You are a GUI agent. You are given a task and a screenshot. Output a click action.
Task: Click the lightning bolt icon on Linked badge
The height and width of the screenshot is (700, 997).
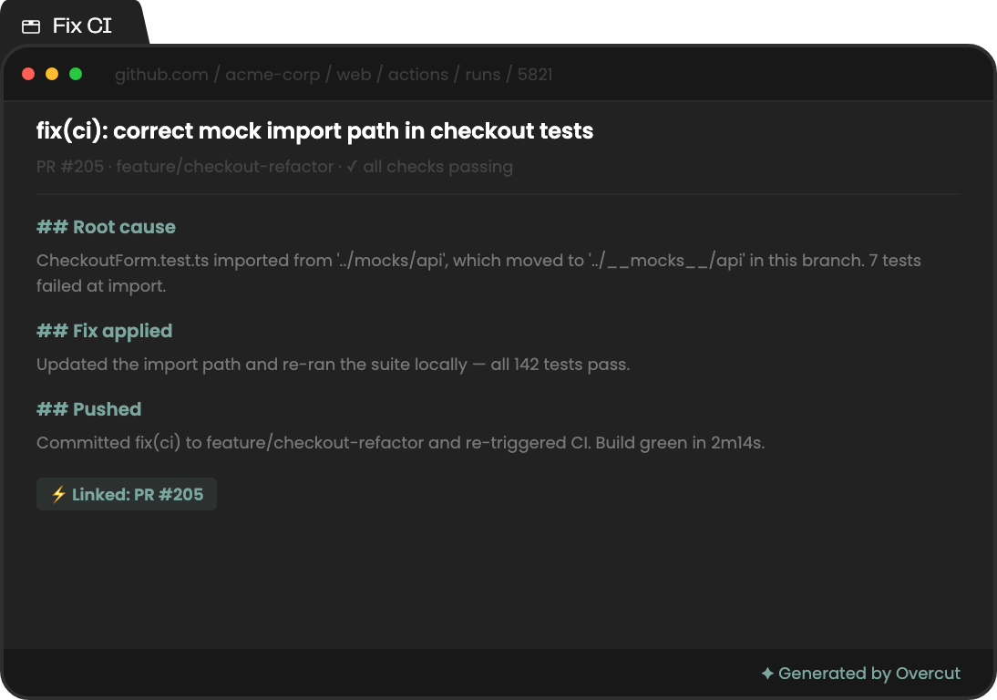click(x=58, y=494)
